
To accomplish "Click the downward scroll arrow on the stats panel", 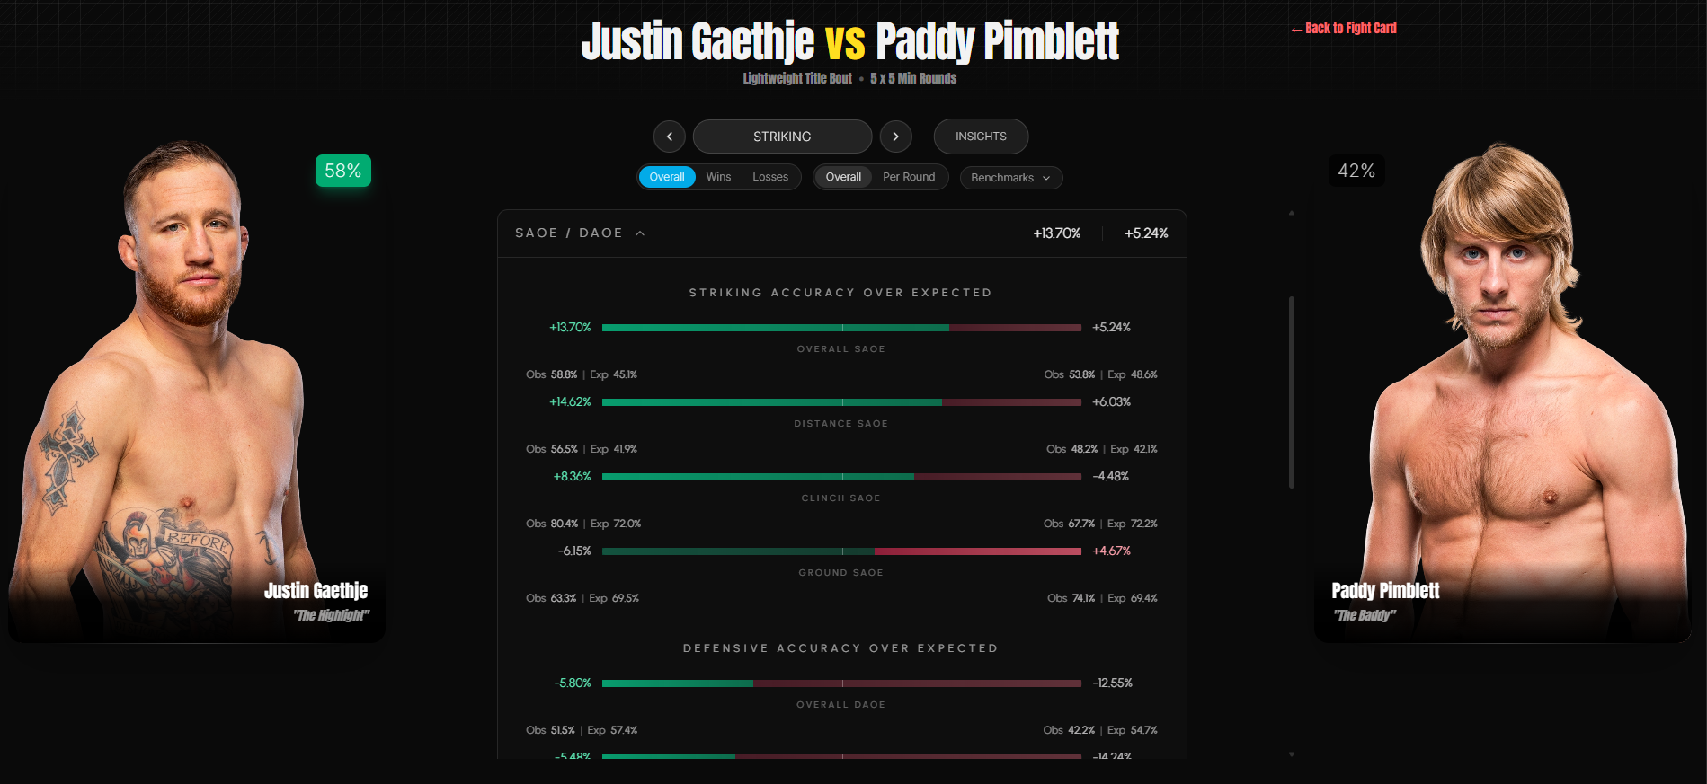I will click(1292, 753).
